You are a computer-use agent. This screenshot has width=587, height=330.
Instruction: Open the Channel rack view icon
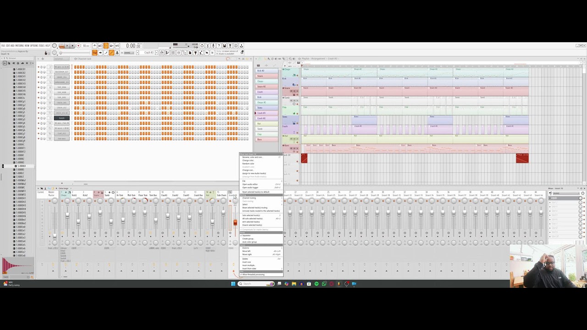[x=173, y=52]
